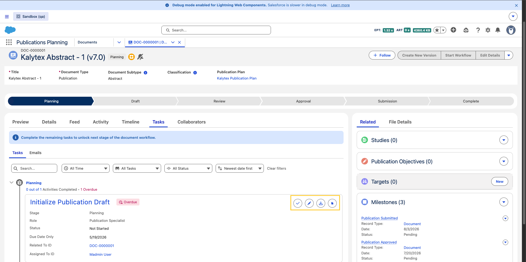Open more actions dropdown next to Edit Details
The width and height of the screenshot is (526, 262).
(509, 55)
